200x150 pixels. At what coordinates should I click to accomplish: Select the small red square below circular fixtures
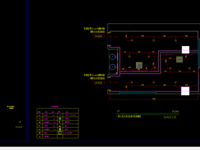point(117,73)
